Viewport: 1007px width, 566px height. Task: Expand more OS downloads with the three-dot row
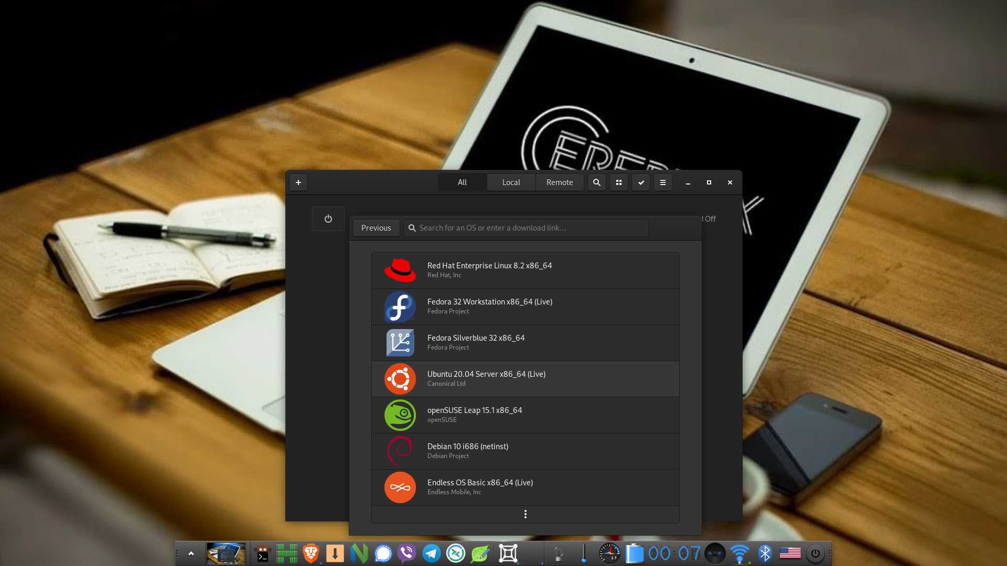pyautogui.click(x=525, y=514)
